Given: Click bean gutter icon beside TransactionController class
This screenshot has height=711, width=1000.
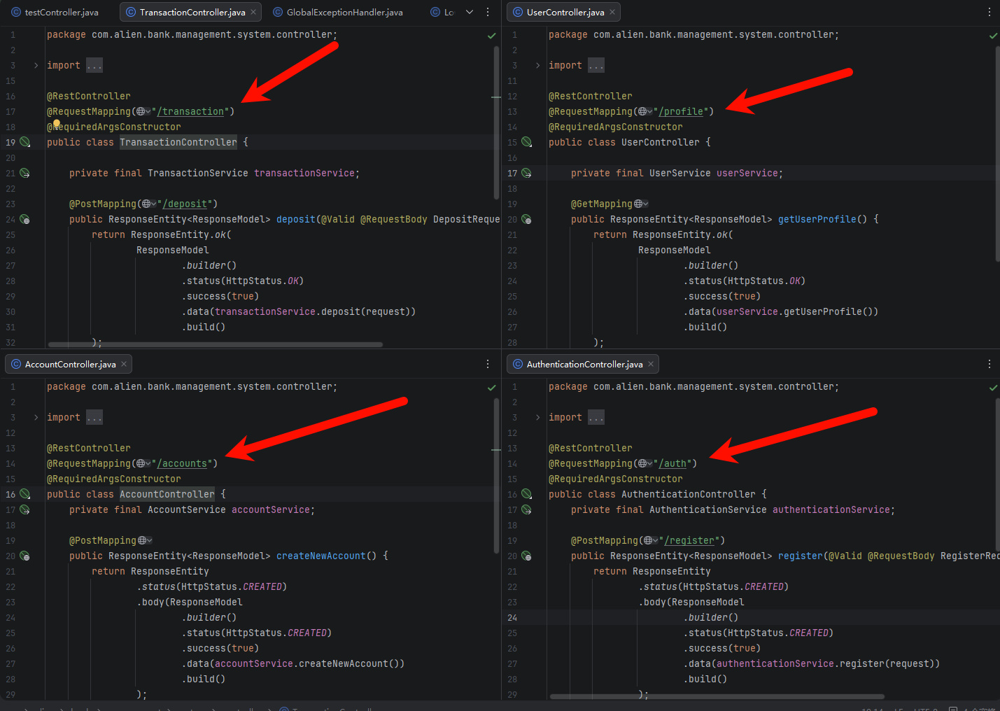Looking at the screenshot, I should (25, 142).
